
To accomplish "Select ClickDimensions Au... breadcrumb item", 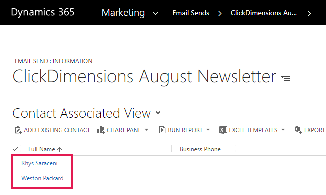I will 264,13.
